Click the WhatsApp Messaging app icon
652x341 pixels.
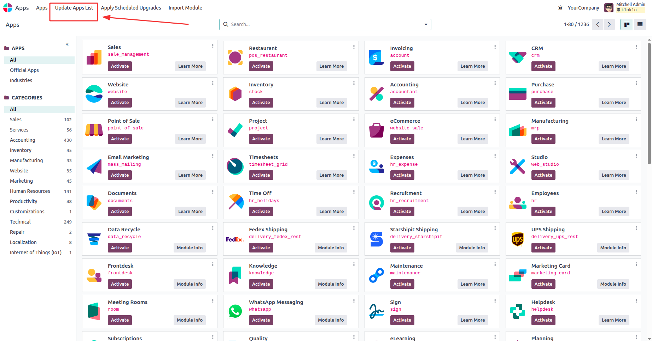click(x=235, y=311)
